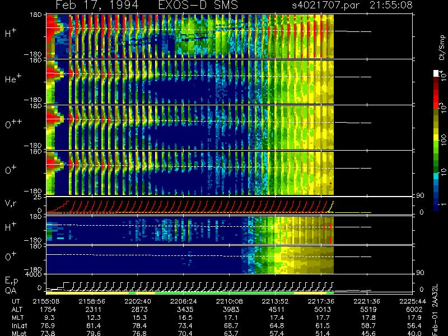This screenshot has width=448, height=336.
Task: Click the vertical 'Feb-01 2AA32L' stamp
Action: point(435,310)
